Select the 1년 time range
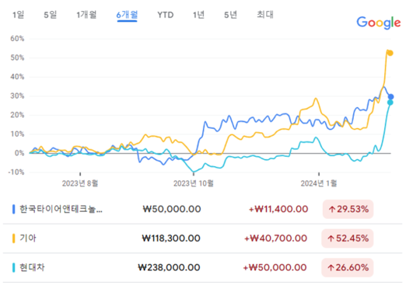The height and width of the screenshot is (292, 420). (198, 15)
